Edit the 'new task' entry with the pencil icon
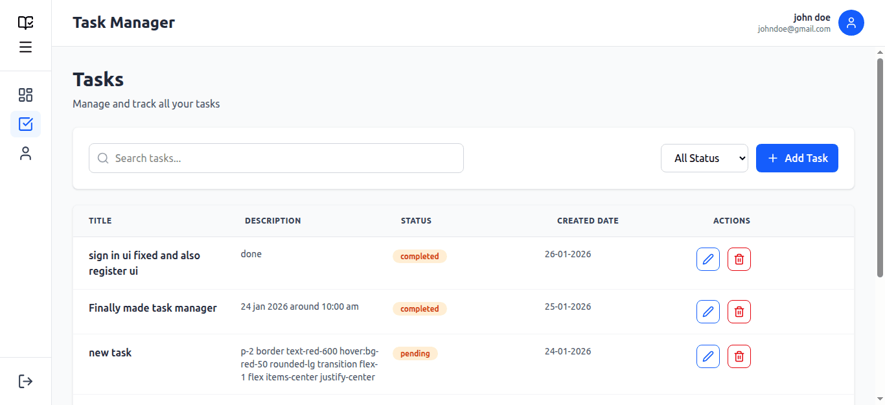The image size is (885, 405). click(708, 356)
